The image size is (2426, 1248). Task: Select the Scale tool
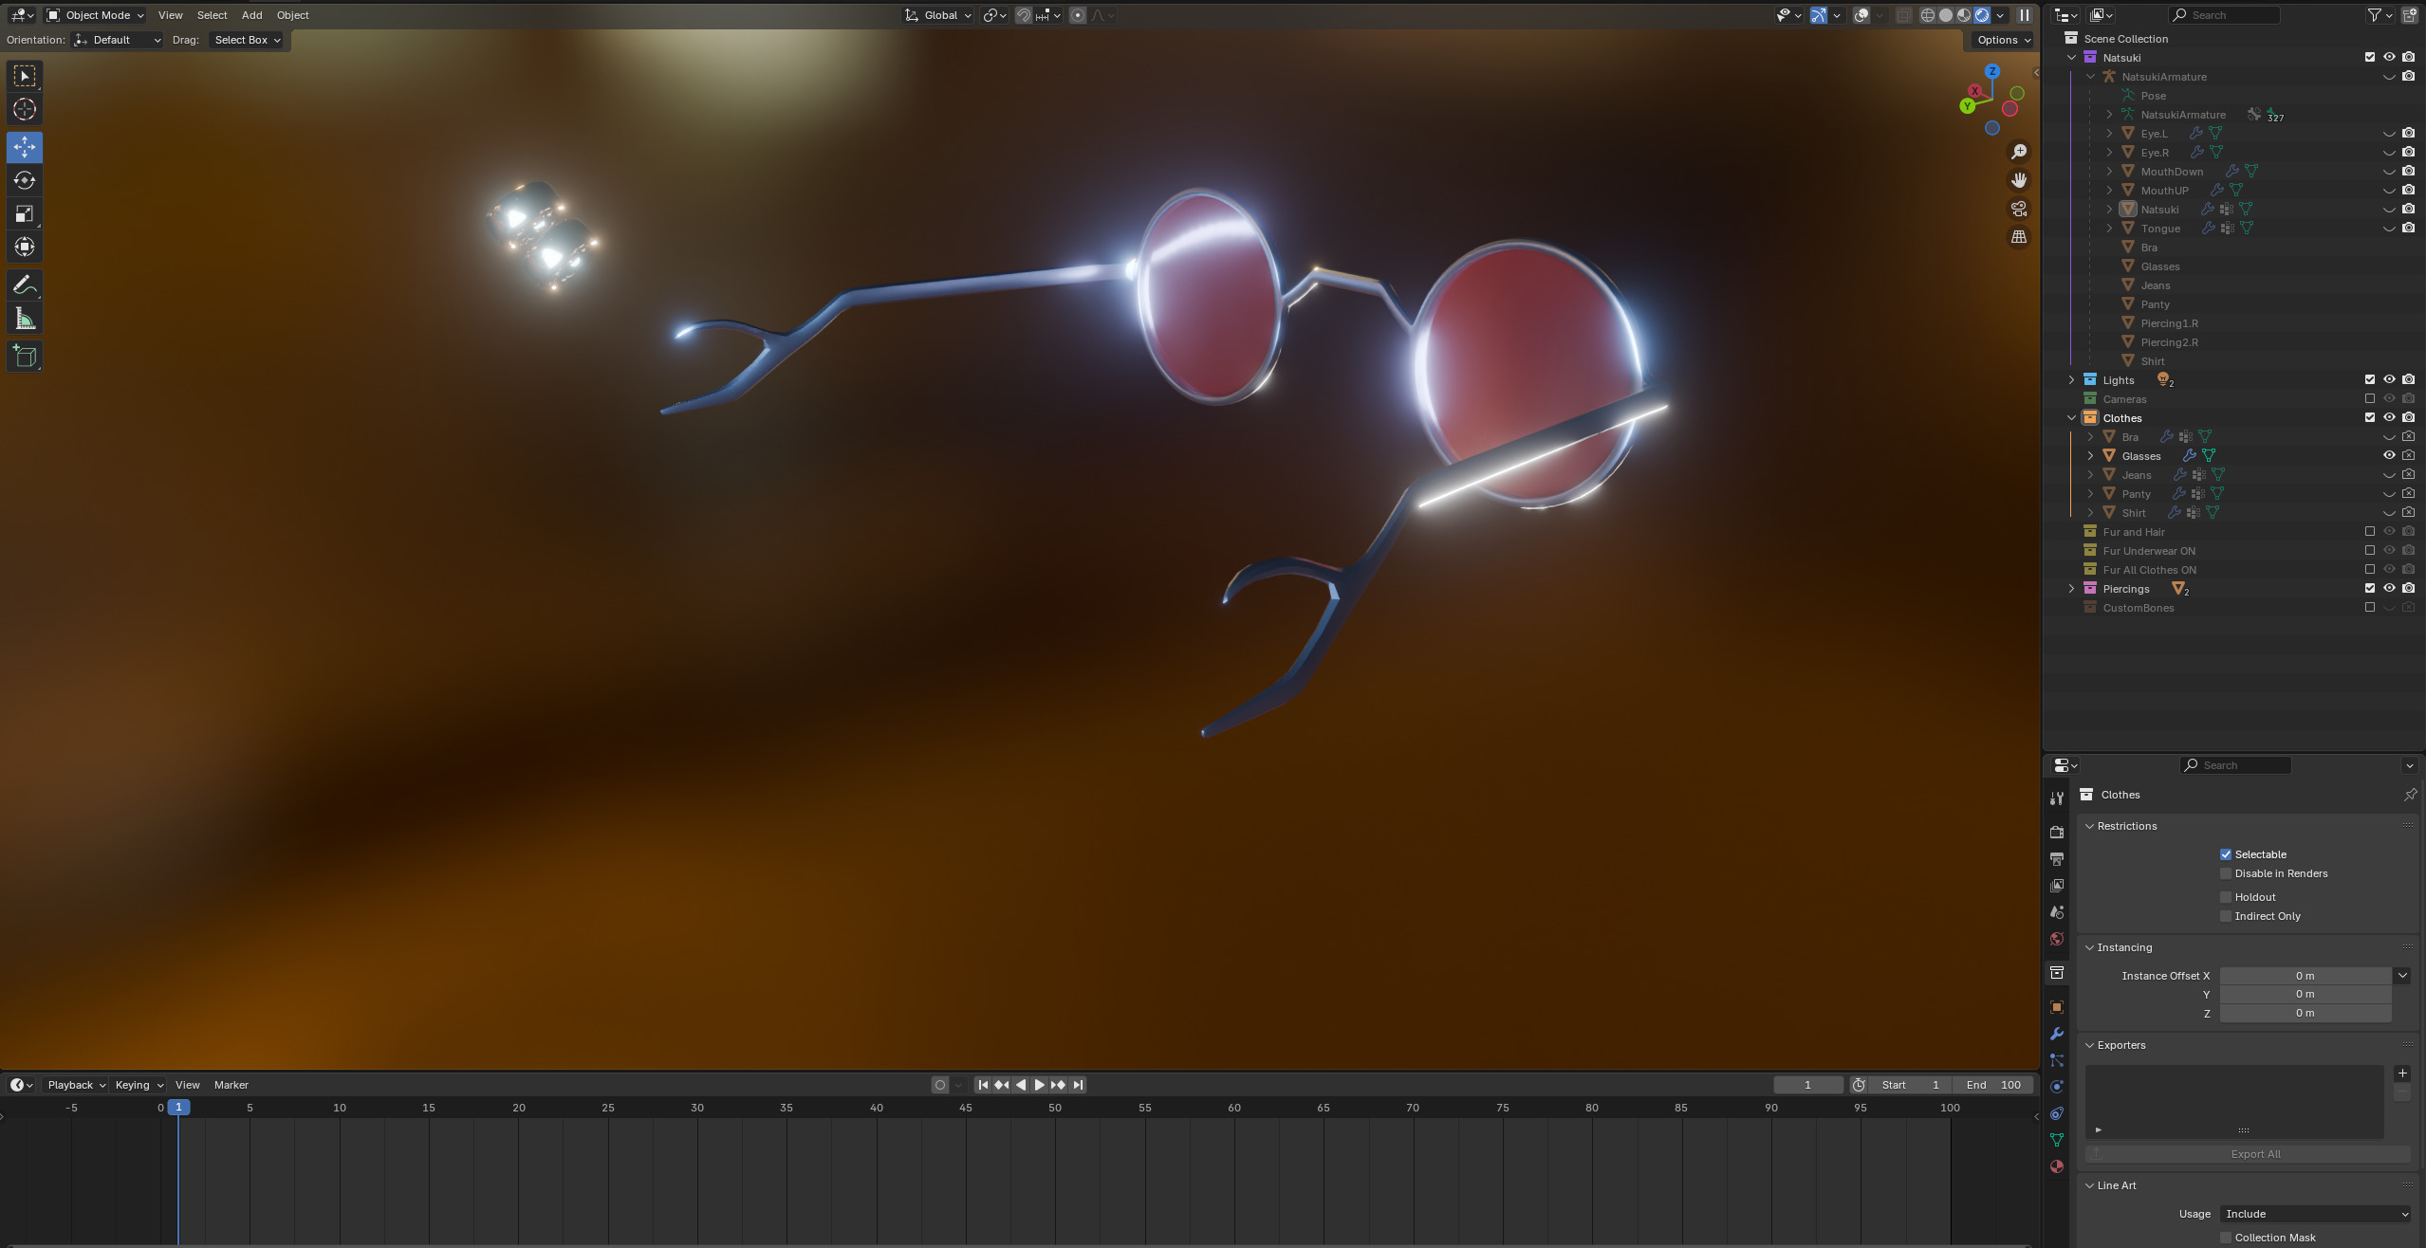(x=25, y=213)
